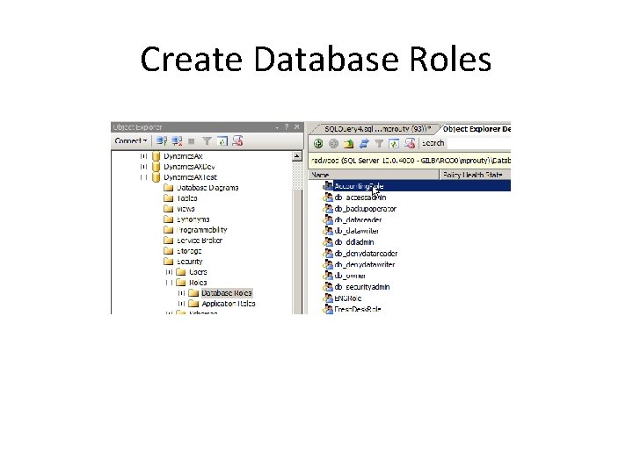Screen dimensions: 633x474
Task: Expand the Users node under Security
Action: click(169, 272)
